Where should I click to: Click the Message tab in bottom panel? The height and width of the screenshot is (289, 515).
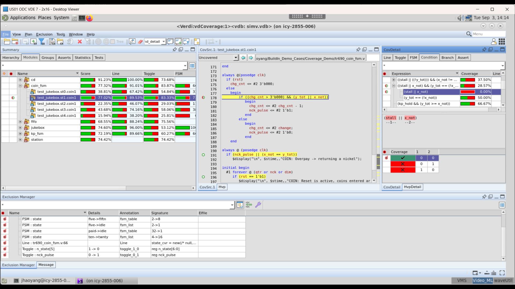46,264
